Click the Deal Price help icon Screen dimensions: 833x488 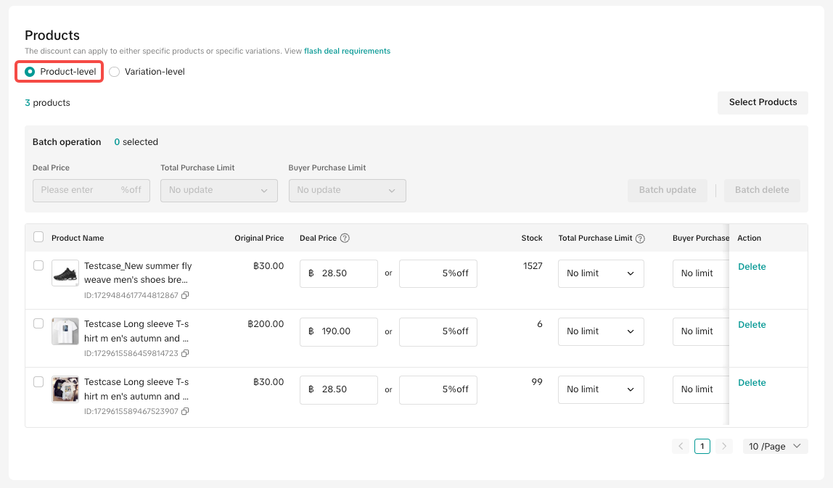[x=345, y=239]
